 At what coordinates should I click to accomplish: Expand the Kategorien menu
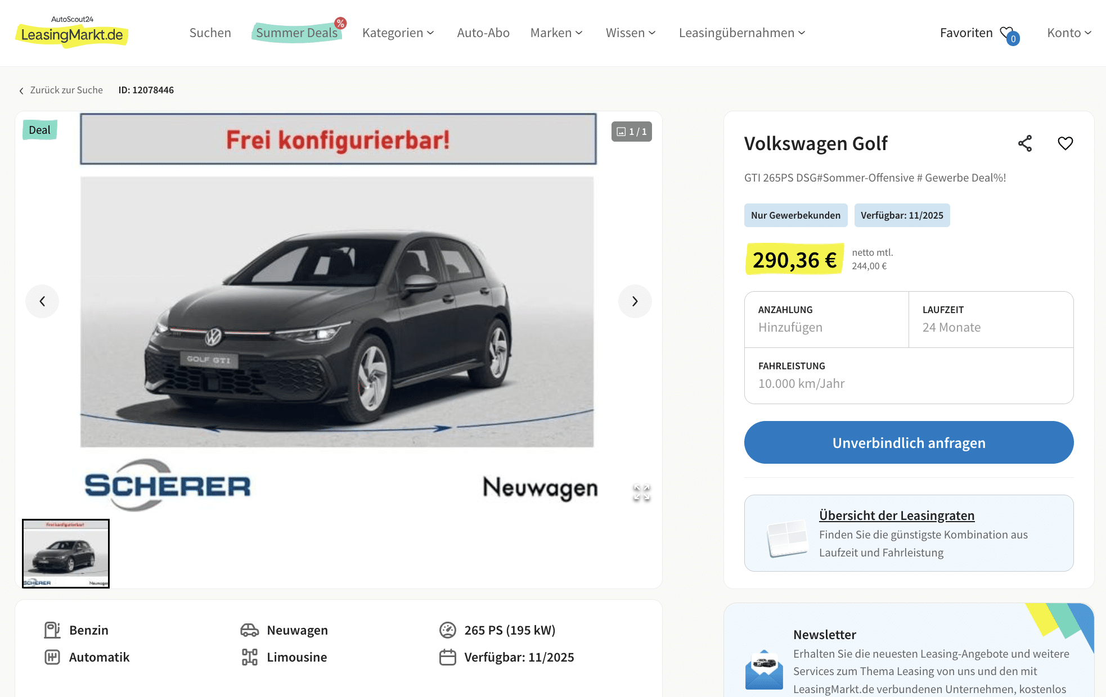coord(398,33)
